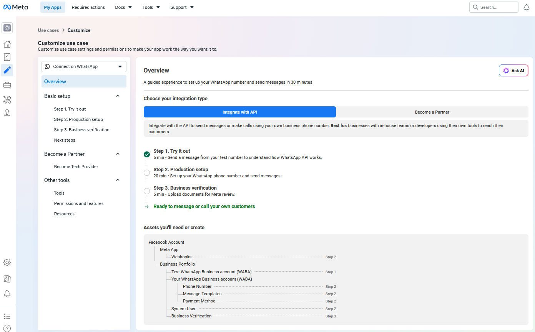Viewport: 535px width, 332px height.
Task: Select the Integrate with API tab
Action: (240, 112)
